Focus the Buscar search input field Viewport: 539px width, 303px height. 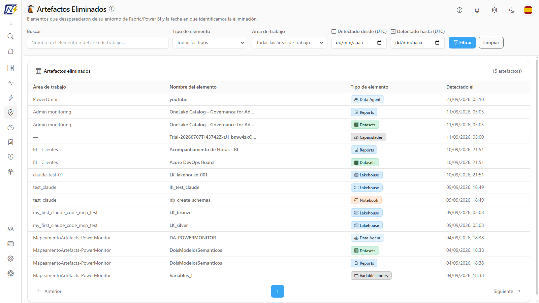click(x=98, y=42)
